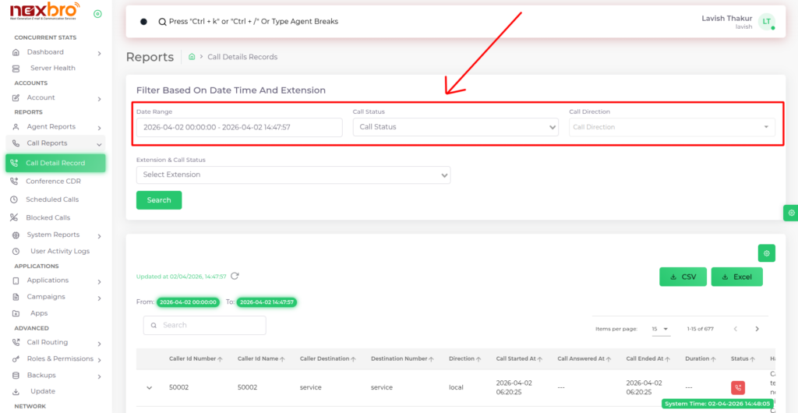Image resolution: width=798 pixels, height=413 pixels.
Task: Open the Call Direction dropdown
Action: coord(671,127)
